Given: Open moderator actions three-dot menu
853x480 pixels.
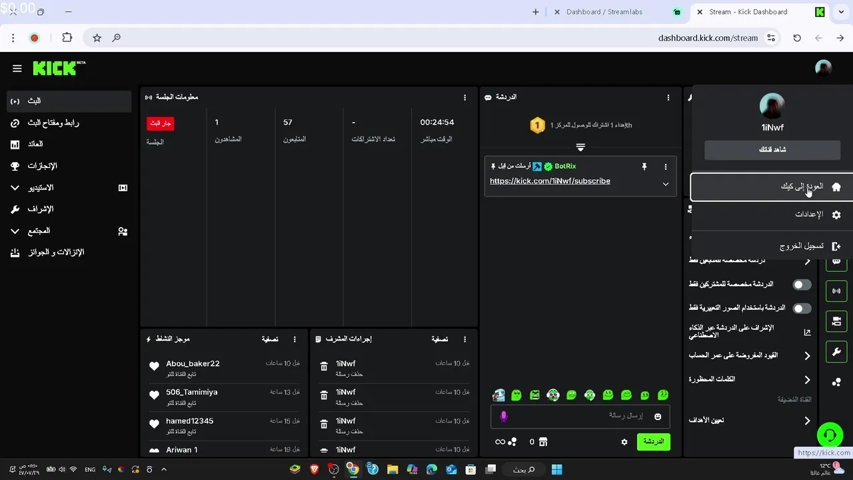Looking at the screenshot, I should pos(465,339).
